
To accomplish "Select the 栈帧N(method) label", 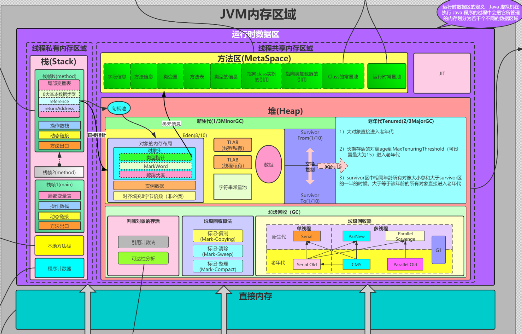I will (59, 76).
